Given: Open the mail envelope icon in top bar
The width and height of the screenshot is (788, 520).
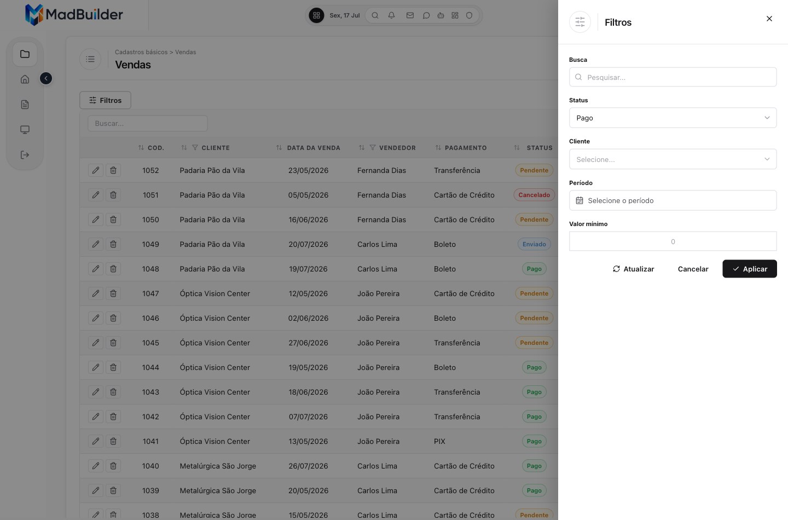Looking at the screenshot, I should point(410,15).
